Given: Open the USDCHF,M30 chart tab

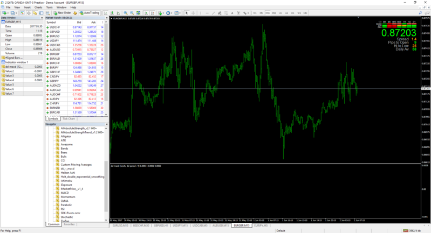Looking at the screenshot, I should (x=141, y=225).
